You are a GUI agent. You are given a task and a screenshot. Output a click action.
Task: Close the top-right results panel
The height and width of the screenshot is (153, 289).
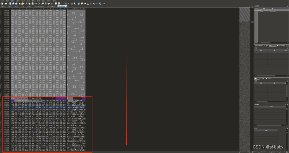tap(288, 6)
